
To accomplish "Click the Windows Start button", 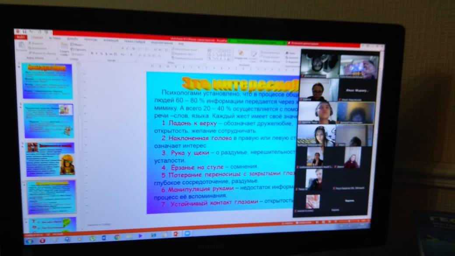I will pos(29,241).
